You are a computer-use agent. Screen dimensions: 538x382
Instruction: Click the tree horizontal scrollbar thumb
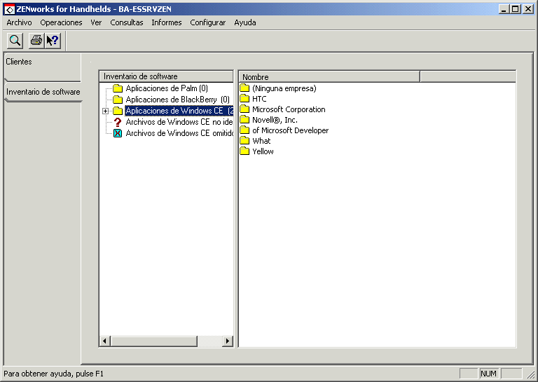click(153, 341)
